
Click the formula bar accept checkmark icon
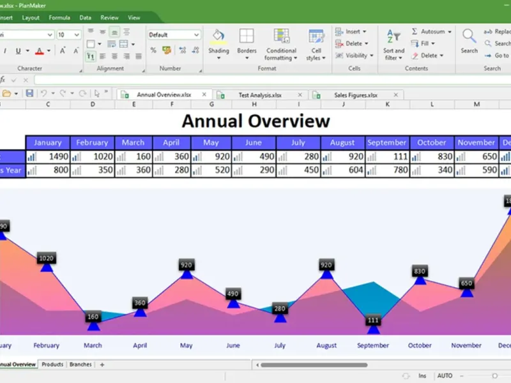click(x=13, y=80)
